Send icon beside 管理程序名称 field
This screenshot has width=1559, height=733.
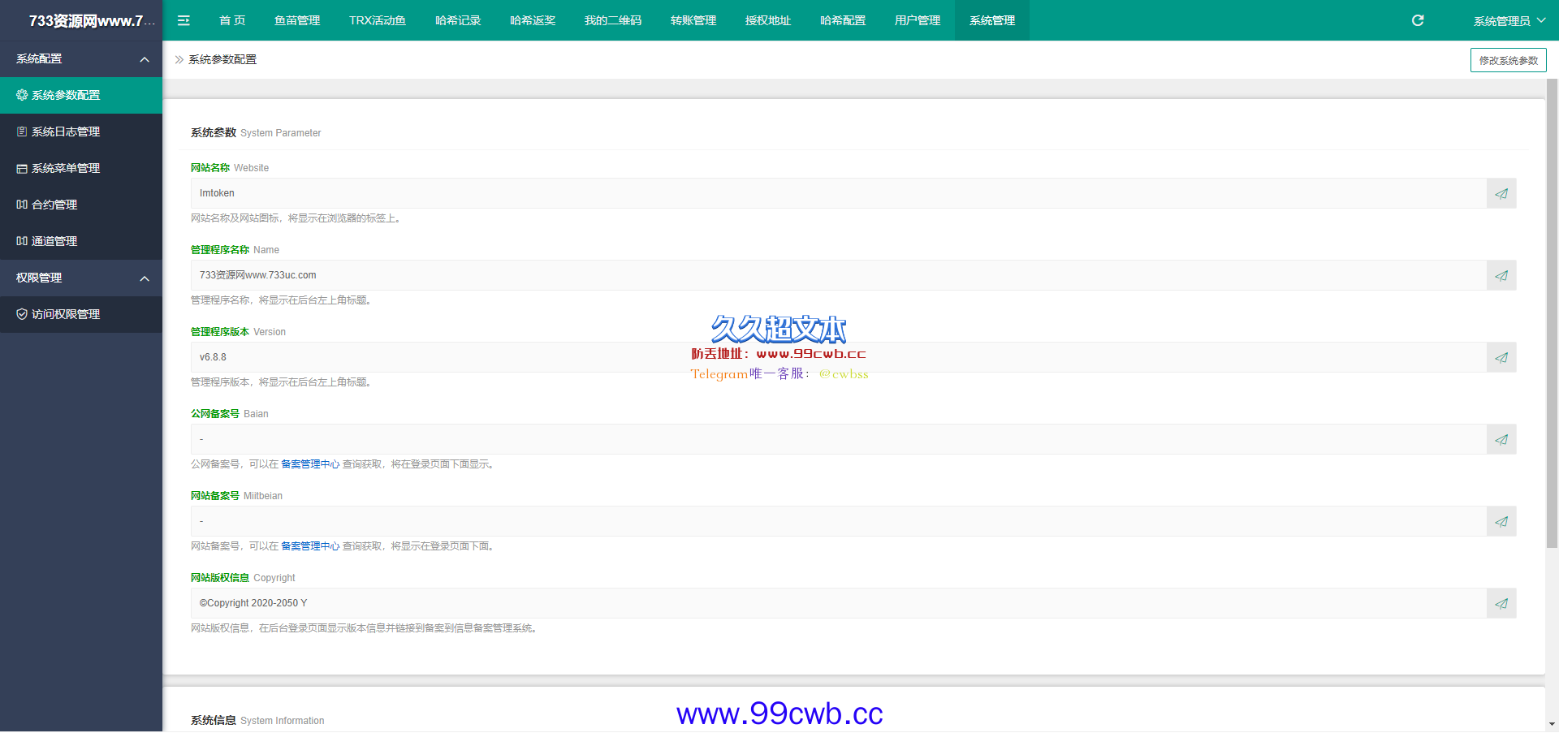click(1501, 275)
